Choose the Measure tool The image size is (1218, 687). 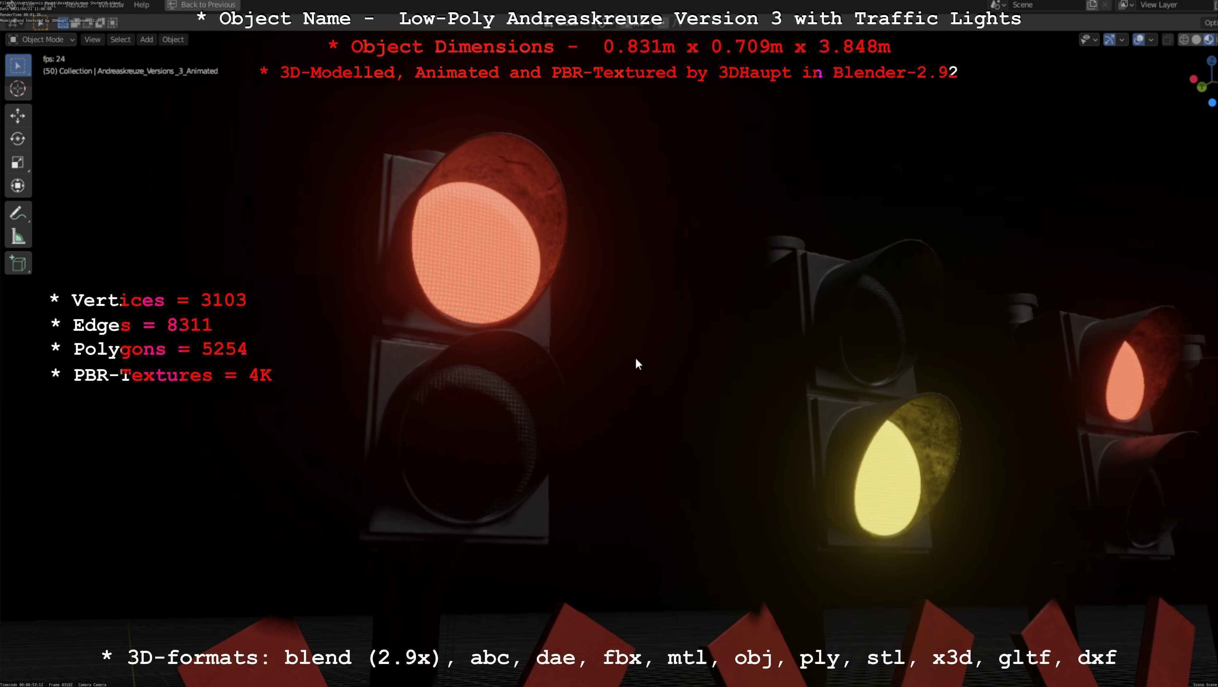(18, 237)
